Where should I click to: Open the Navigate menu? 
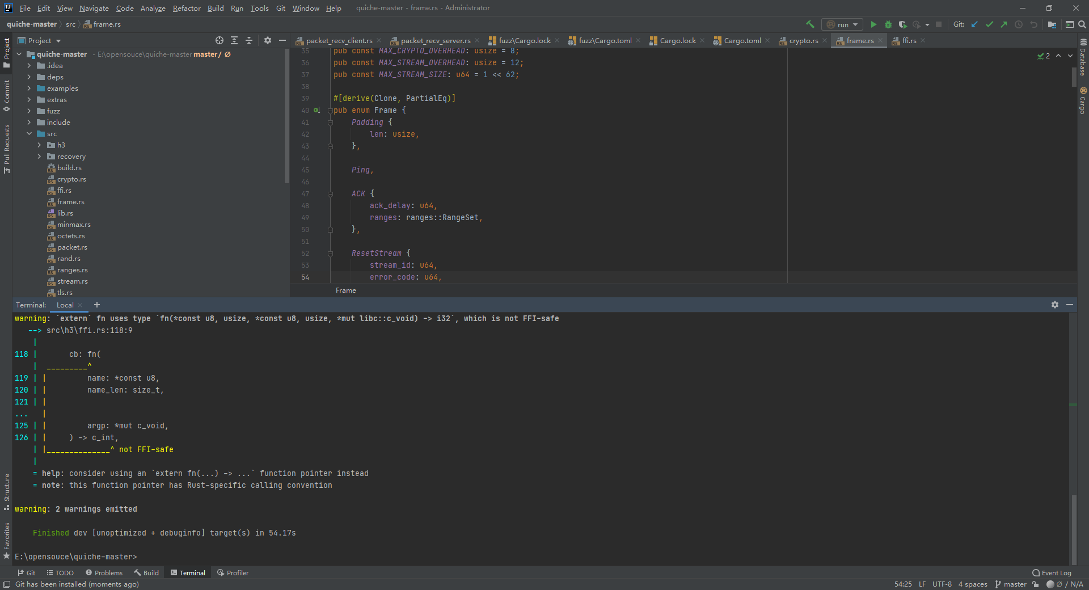tap(94, 8)
